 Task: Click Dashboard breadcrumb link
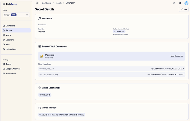click(47, 3)
